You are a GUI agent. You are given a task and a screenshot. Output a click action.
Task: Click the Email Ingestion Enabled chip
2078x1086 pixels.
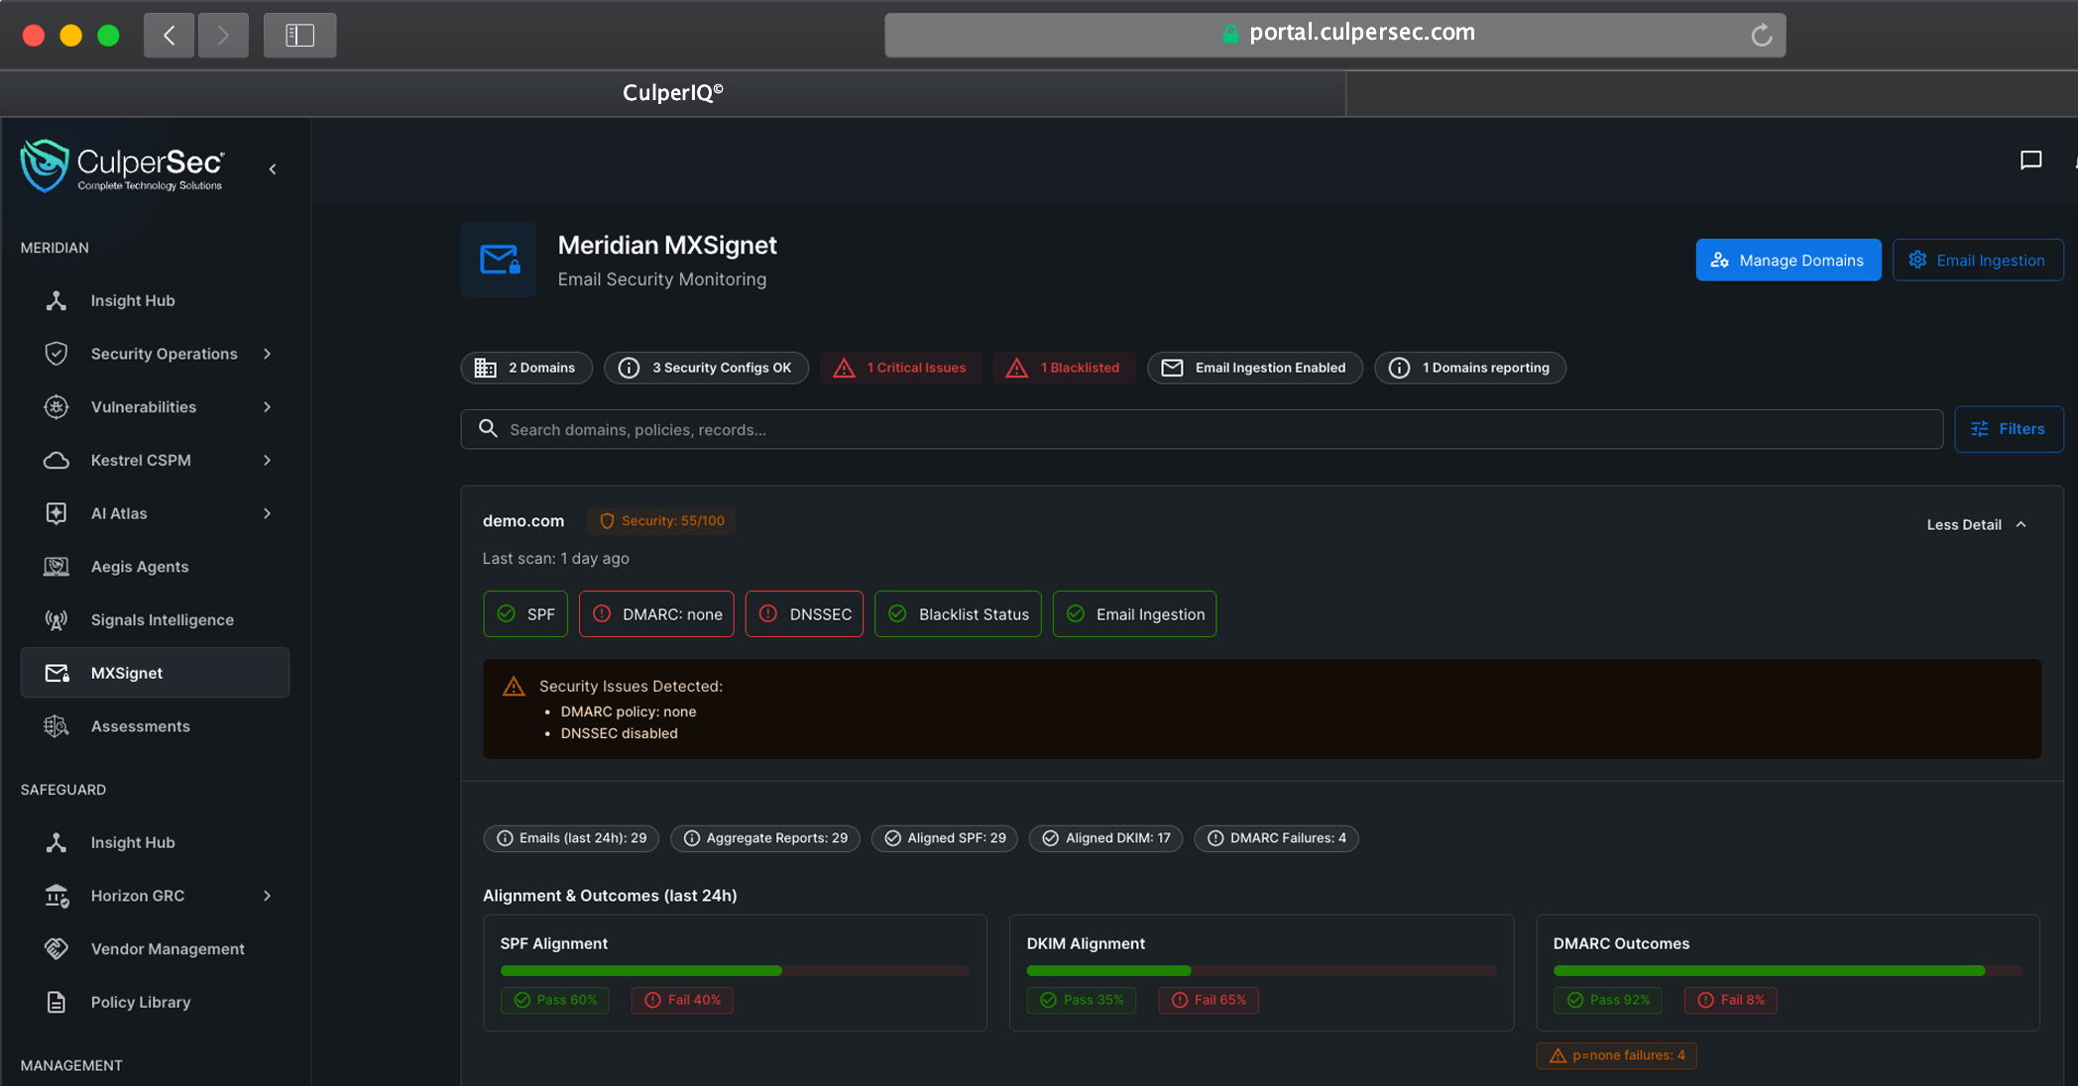pos(1255,368)
